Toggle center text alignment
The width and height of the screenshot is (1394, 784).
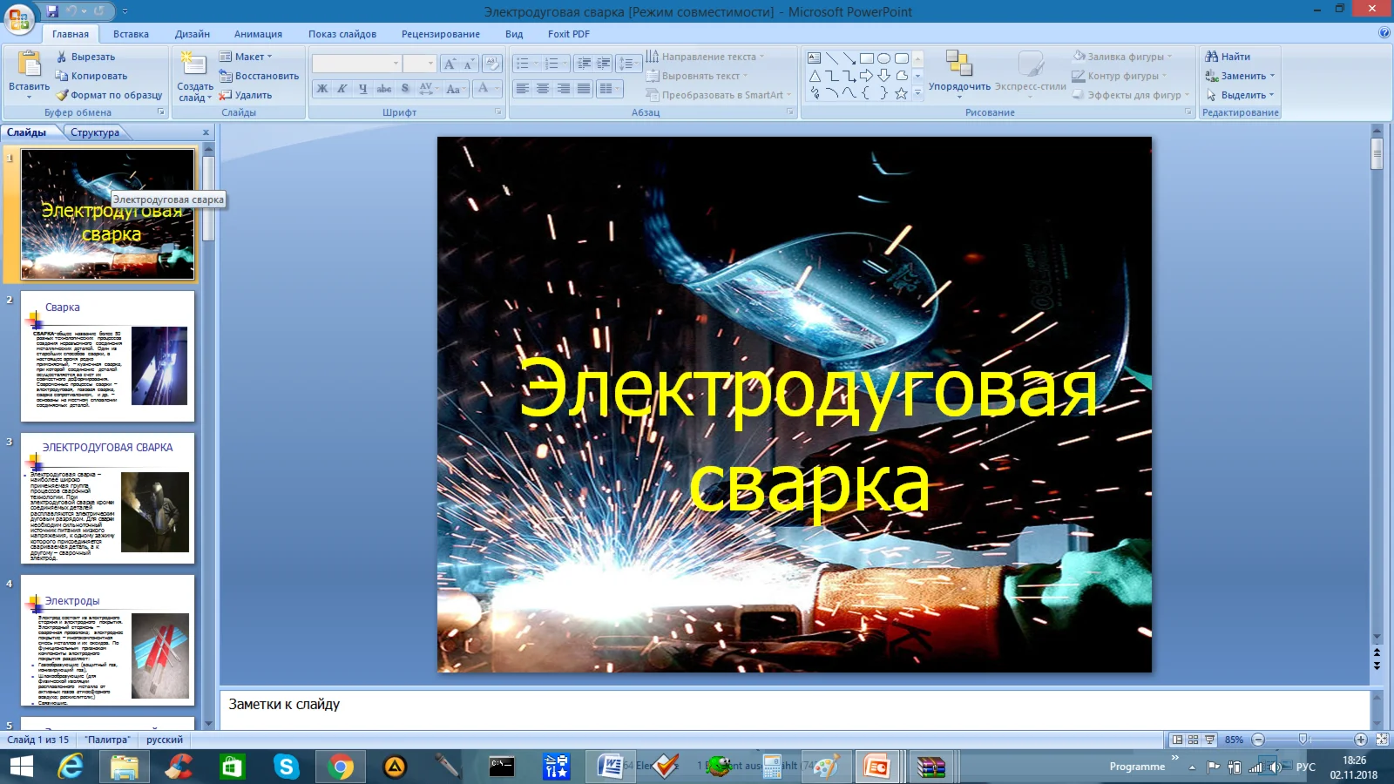point(543,88)
